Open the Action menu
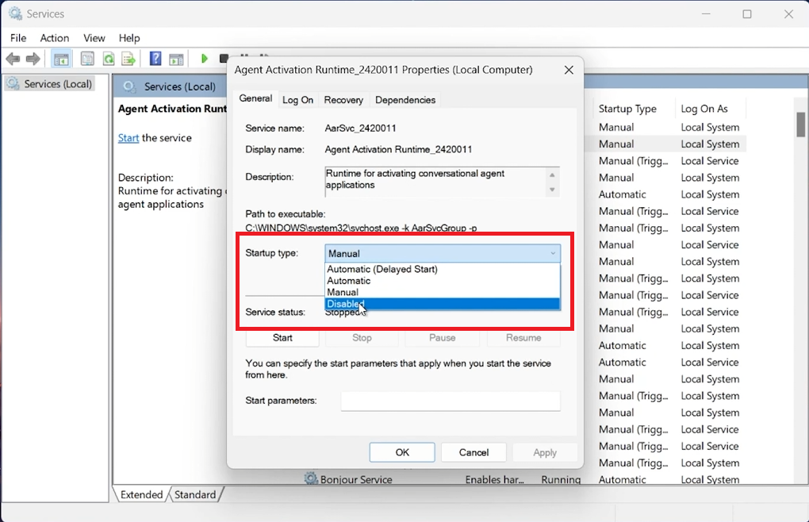This screenshot has width=809, height=522. tap(54, 37)
